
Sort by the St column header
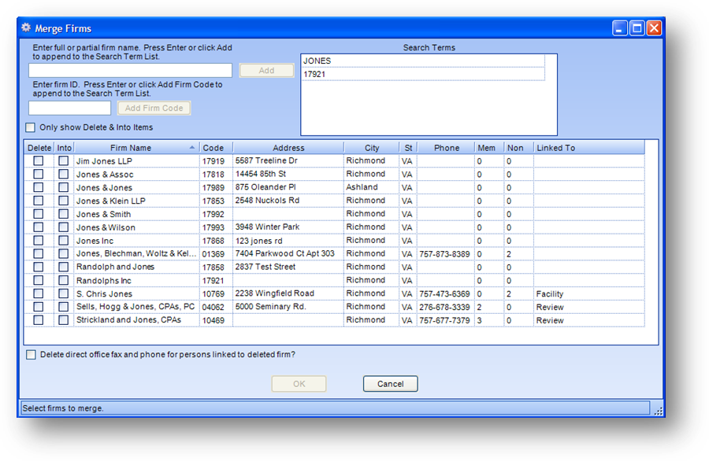(x=408, y=148)
